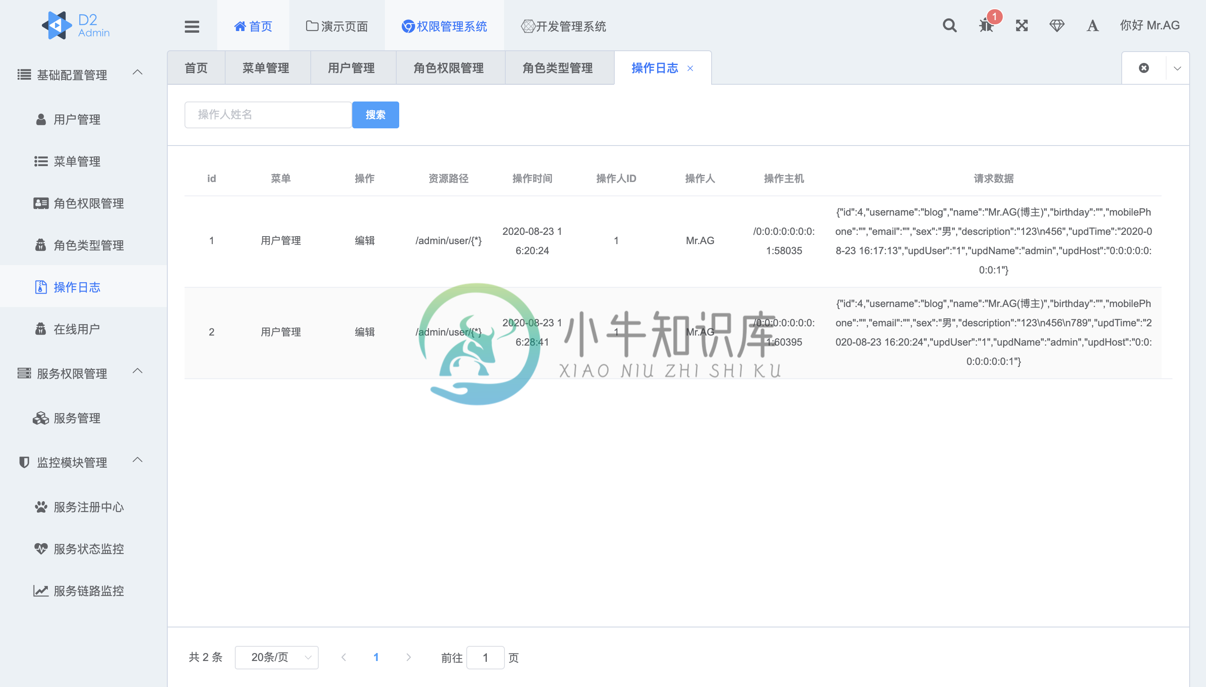Click the user icon beside 用户管理 in sidebar
This screenshot has width=1206, height=687.
pos(41,120)
